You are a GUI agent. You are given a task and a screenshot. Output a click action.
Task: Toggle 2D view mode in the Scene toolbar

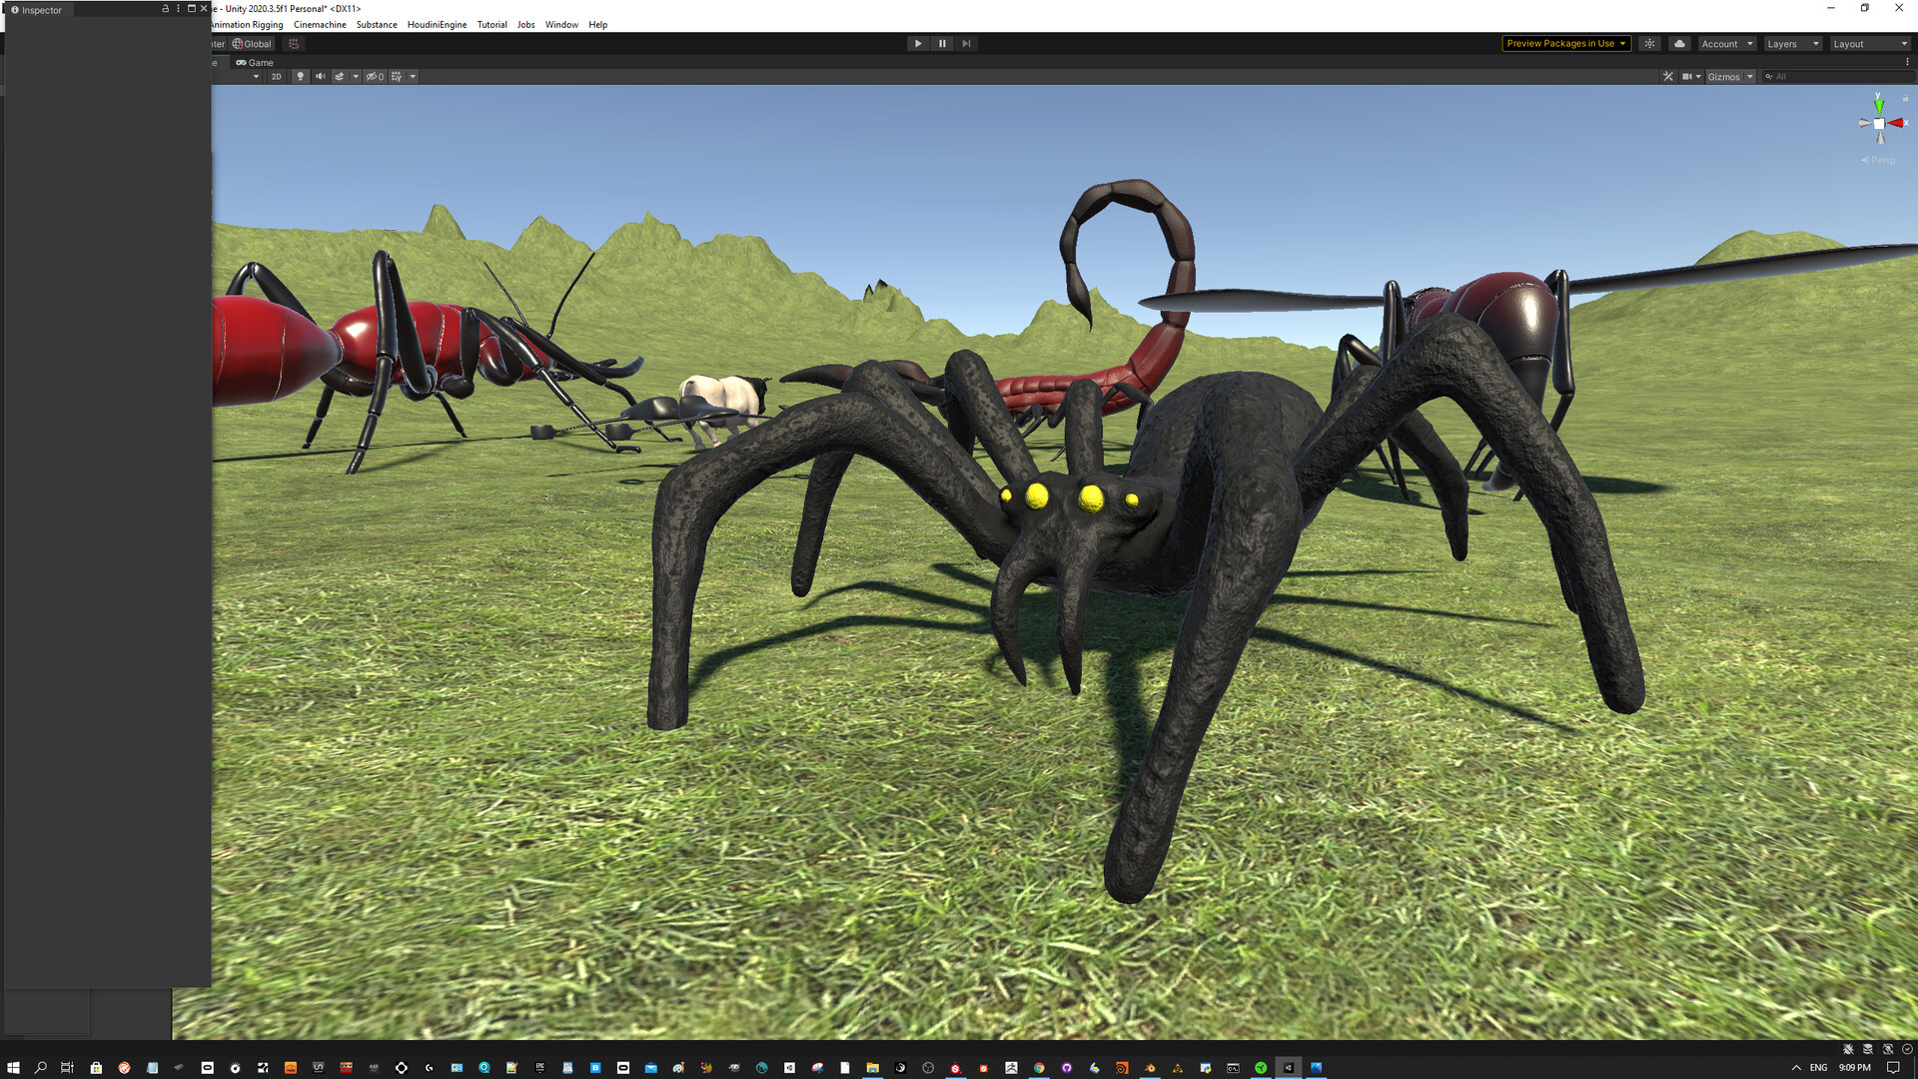point(276,76)
